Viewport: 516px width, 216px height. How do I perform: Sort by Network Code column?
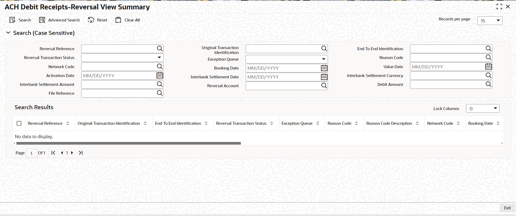458,123
